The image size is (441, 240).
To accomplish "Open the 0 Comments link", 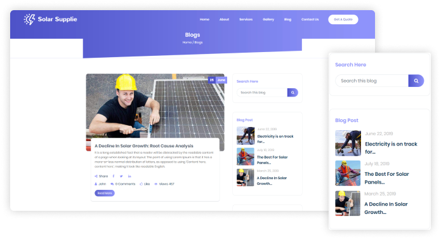I will 125,184.
